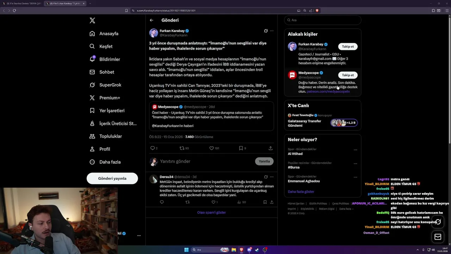Open Al Ittihad trending topic
The width and height of the screenshot is (451, 254).
tap(295, 154)
